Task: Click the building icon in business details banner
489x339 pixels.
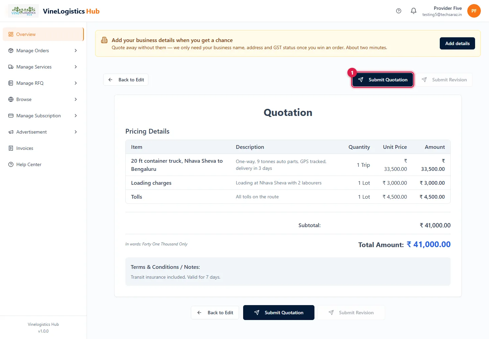Action: coord(104,40)
